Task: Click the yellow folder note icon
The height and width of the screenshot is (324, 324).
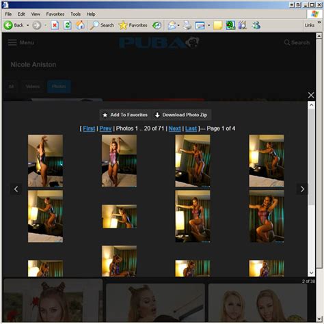Action: 218,25
